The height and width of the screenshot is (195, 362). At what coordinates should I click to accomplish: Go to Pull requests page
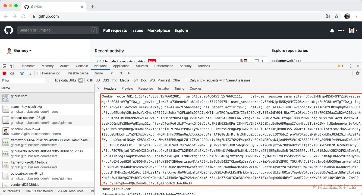(115, 30)
